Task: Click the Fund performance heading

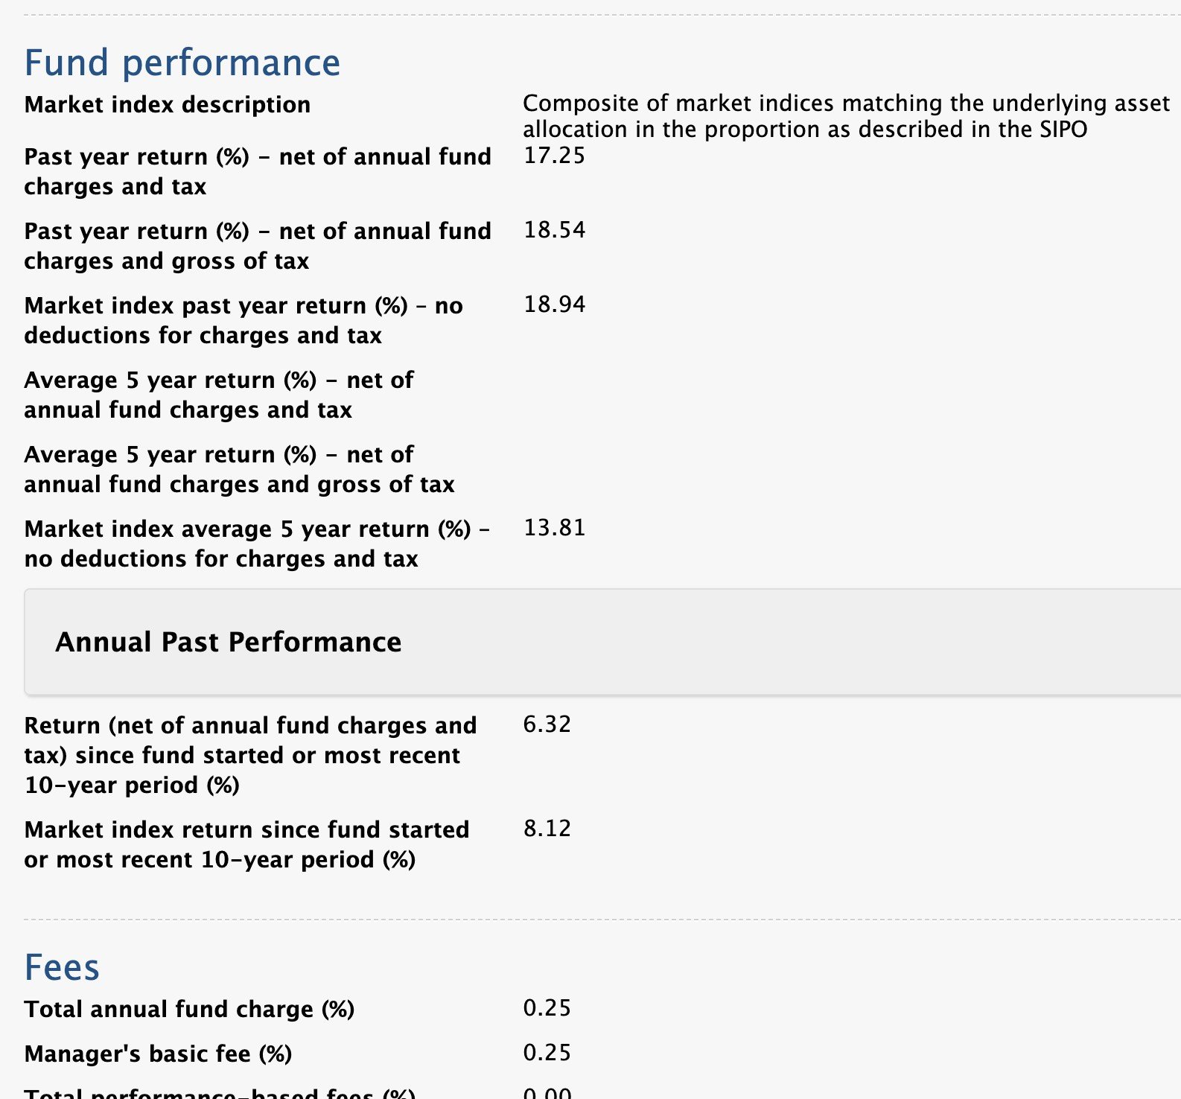Action: pos(182,63)
